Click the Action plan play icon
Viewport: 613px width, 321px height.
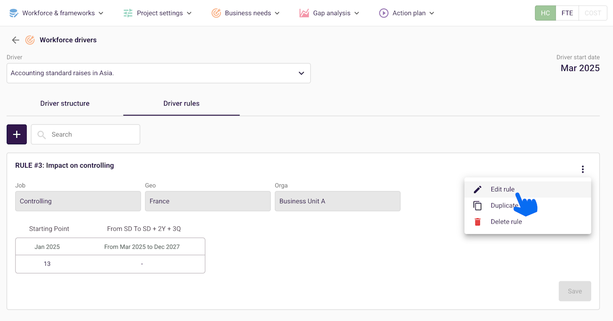coord(384,13)
